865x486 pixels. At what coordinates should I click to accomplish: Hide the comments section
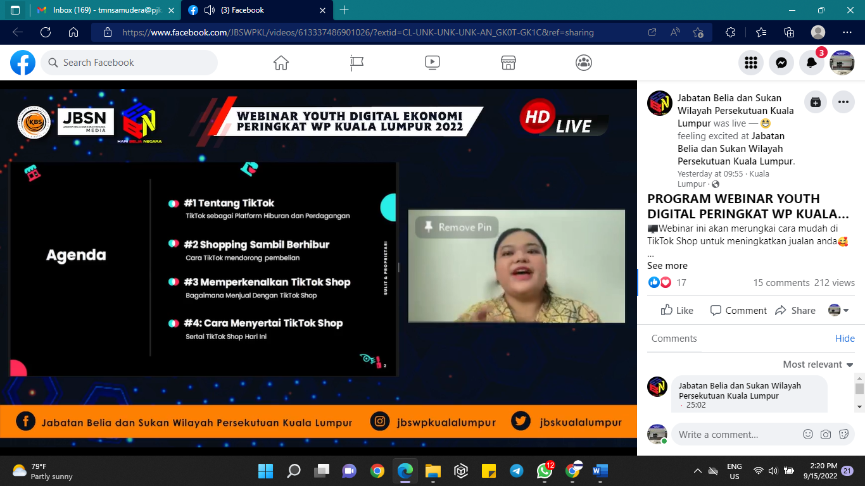click(845, 339)
